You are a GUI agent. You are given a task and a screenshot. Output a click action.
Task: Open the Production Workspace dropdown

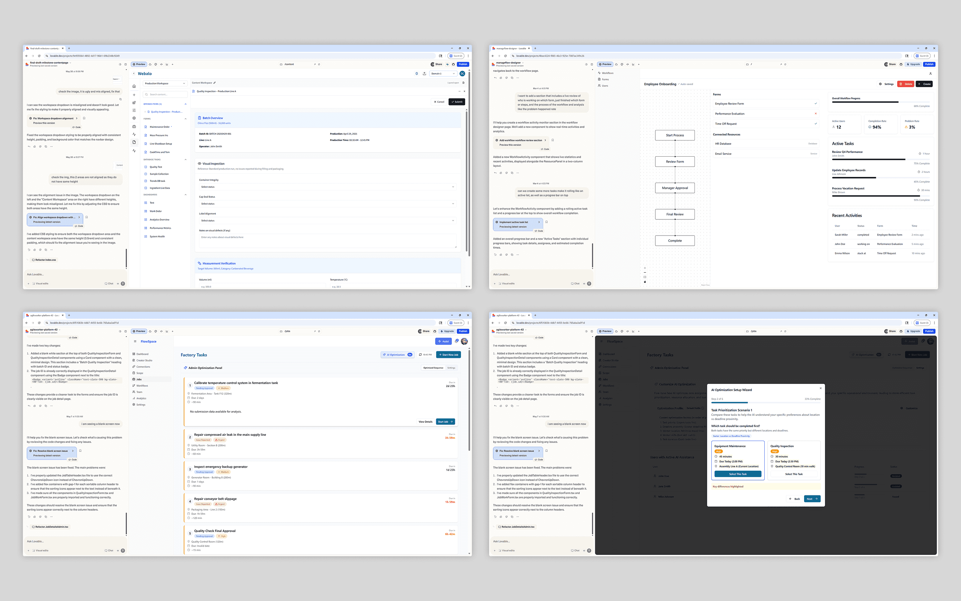coord(165,83)
